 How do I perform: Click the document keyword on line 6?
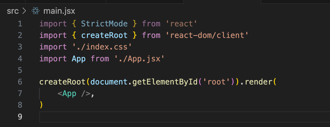pos(109,82)
